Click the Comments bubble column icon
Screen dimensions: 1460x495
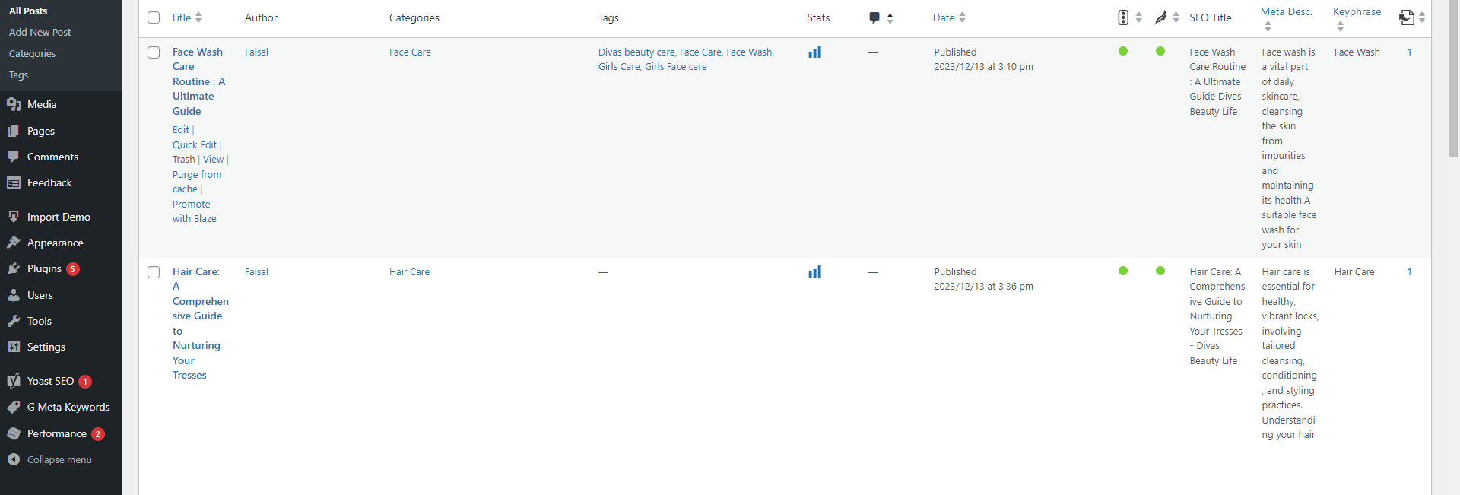coord(874,17)
